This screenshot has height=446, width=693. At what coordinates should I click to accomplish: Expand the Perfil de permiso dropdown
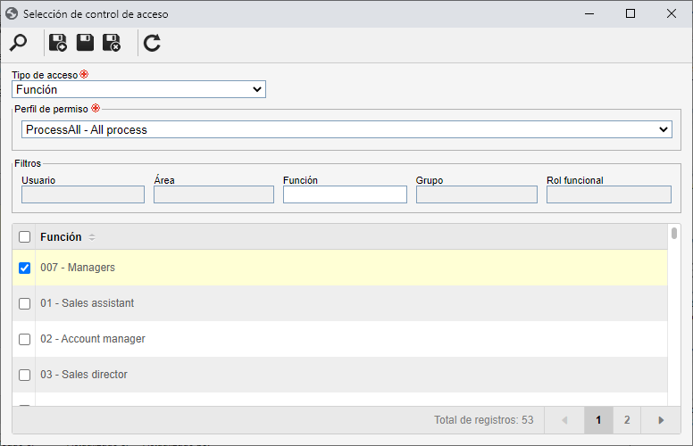tap(346, 129)
